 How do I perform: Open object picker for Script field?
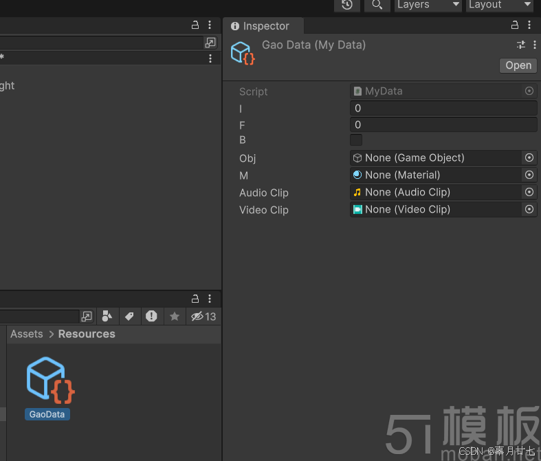(x=529, y=91)
